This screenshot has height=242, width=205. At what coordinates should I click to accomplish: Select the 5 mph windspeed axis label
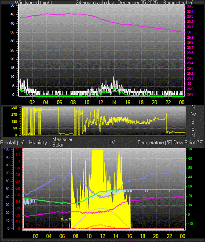13,86
